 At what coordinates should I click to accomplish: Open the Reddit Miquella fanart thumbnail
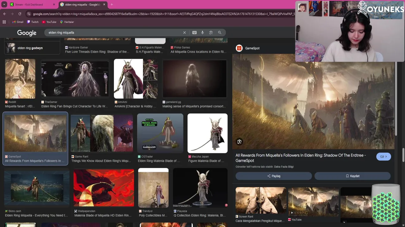20,79
